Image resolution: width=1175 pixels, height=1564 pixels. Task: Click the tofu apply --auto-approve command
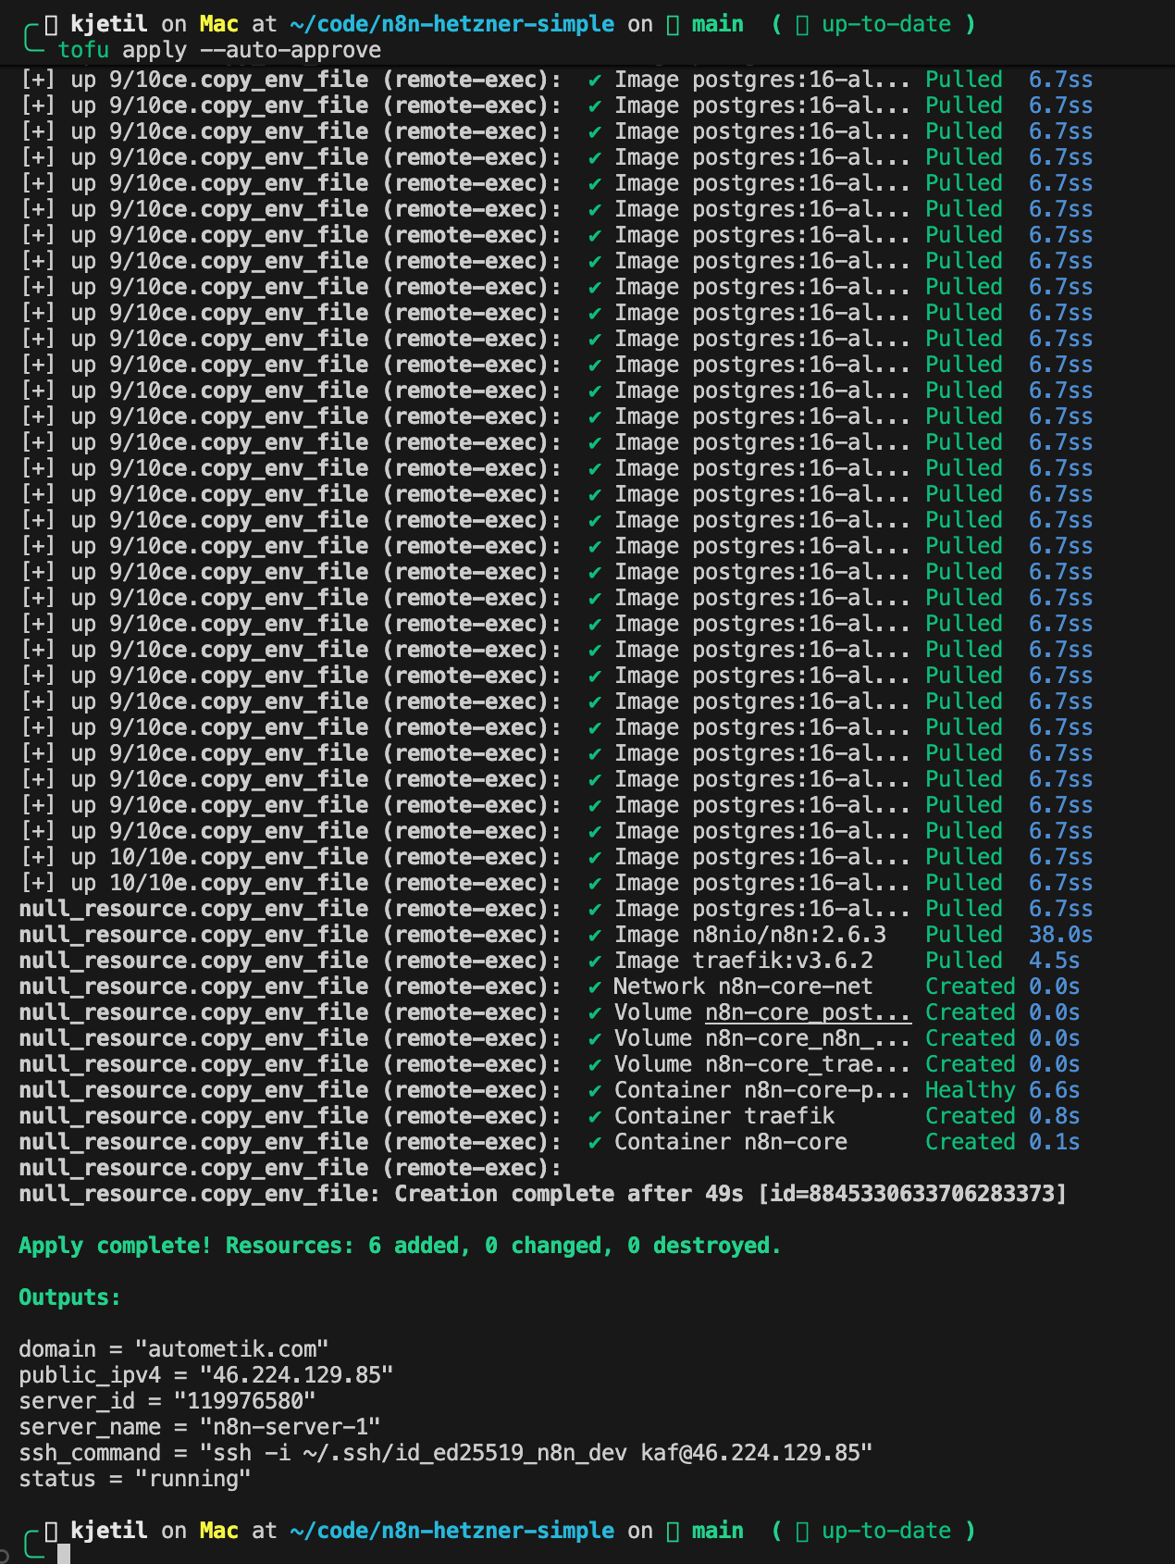click(x=219, y=50)
